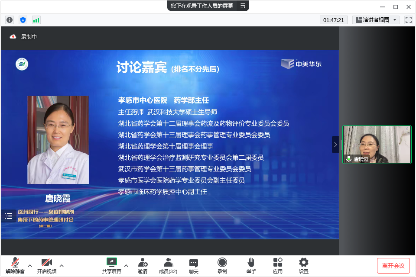Click the blue security shield icon
The height and width of the screenshot is (277, 416).
[23, 20]
